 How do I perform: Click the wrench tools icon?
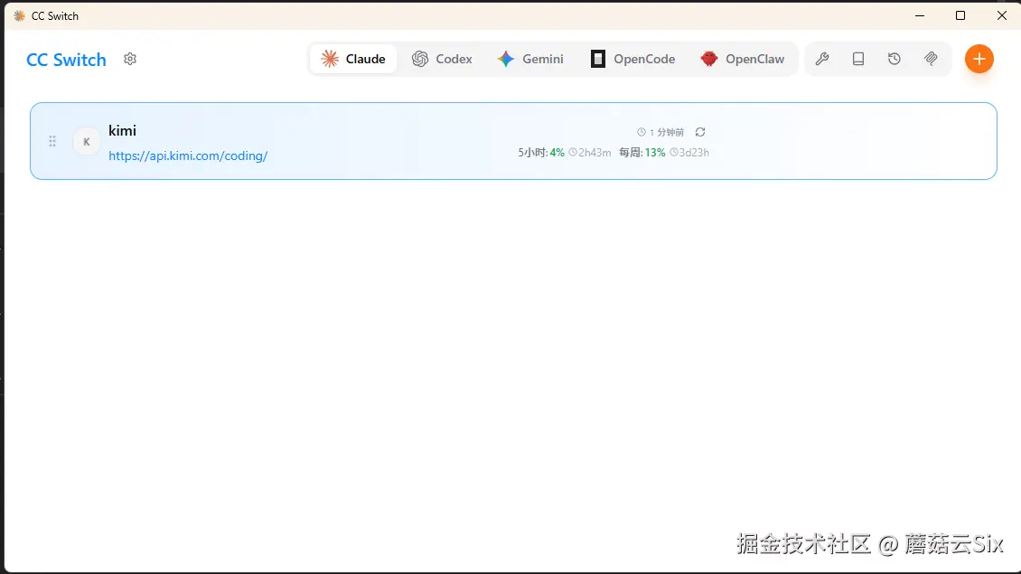tap(822, 60)
